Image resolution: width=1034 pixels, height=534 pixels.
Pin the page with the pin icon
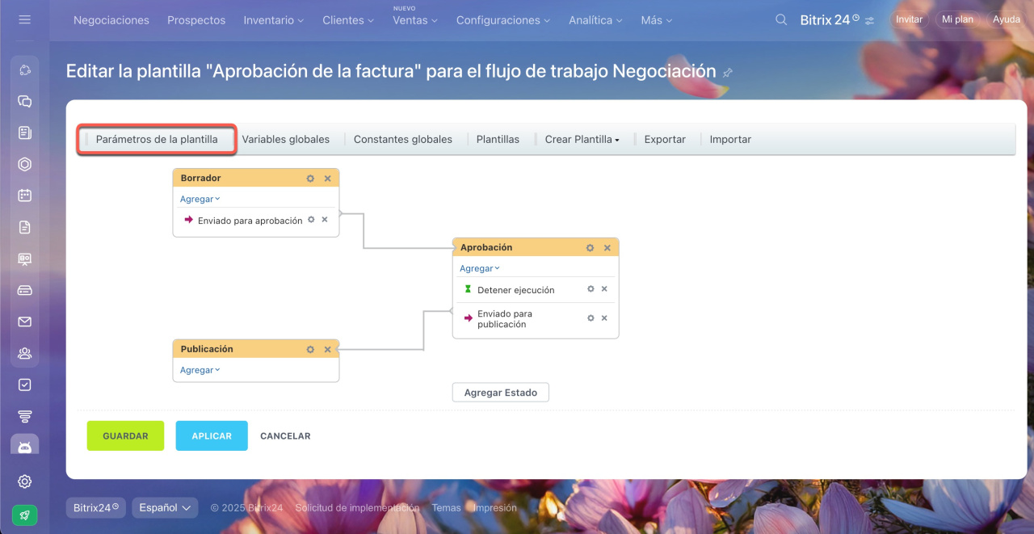coord(727,73)
